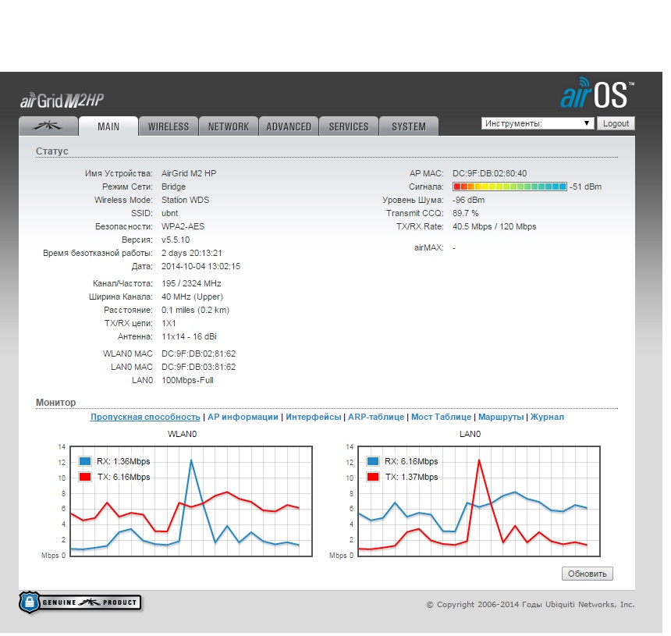Click the Genuine Product badge

pos(80,602)
